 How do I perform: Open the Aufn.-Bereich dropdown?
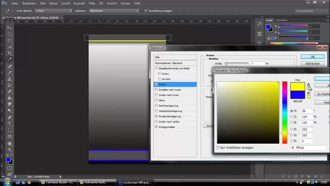pyautogui.click(x=54, y=10)
